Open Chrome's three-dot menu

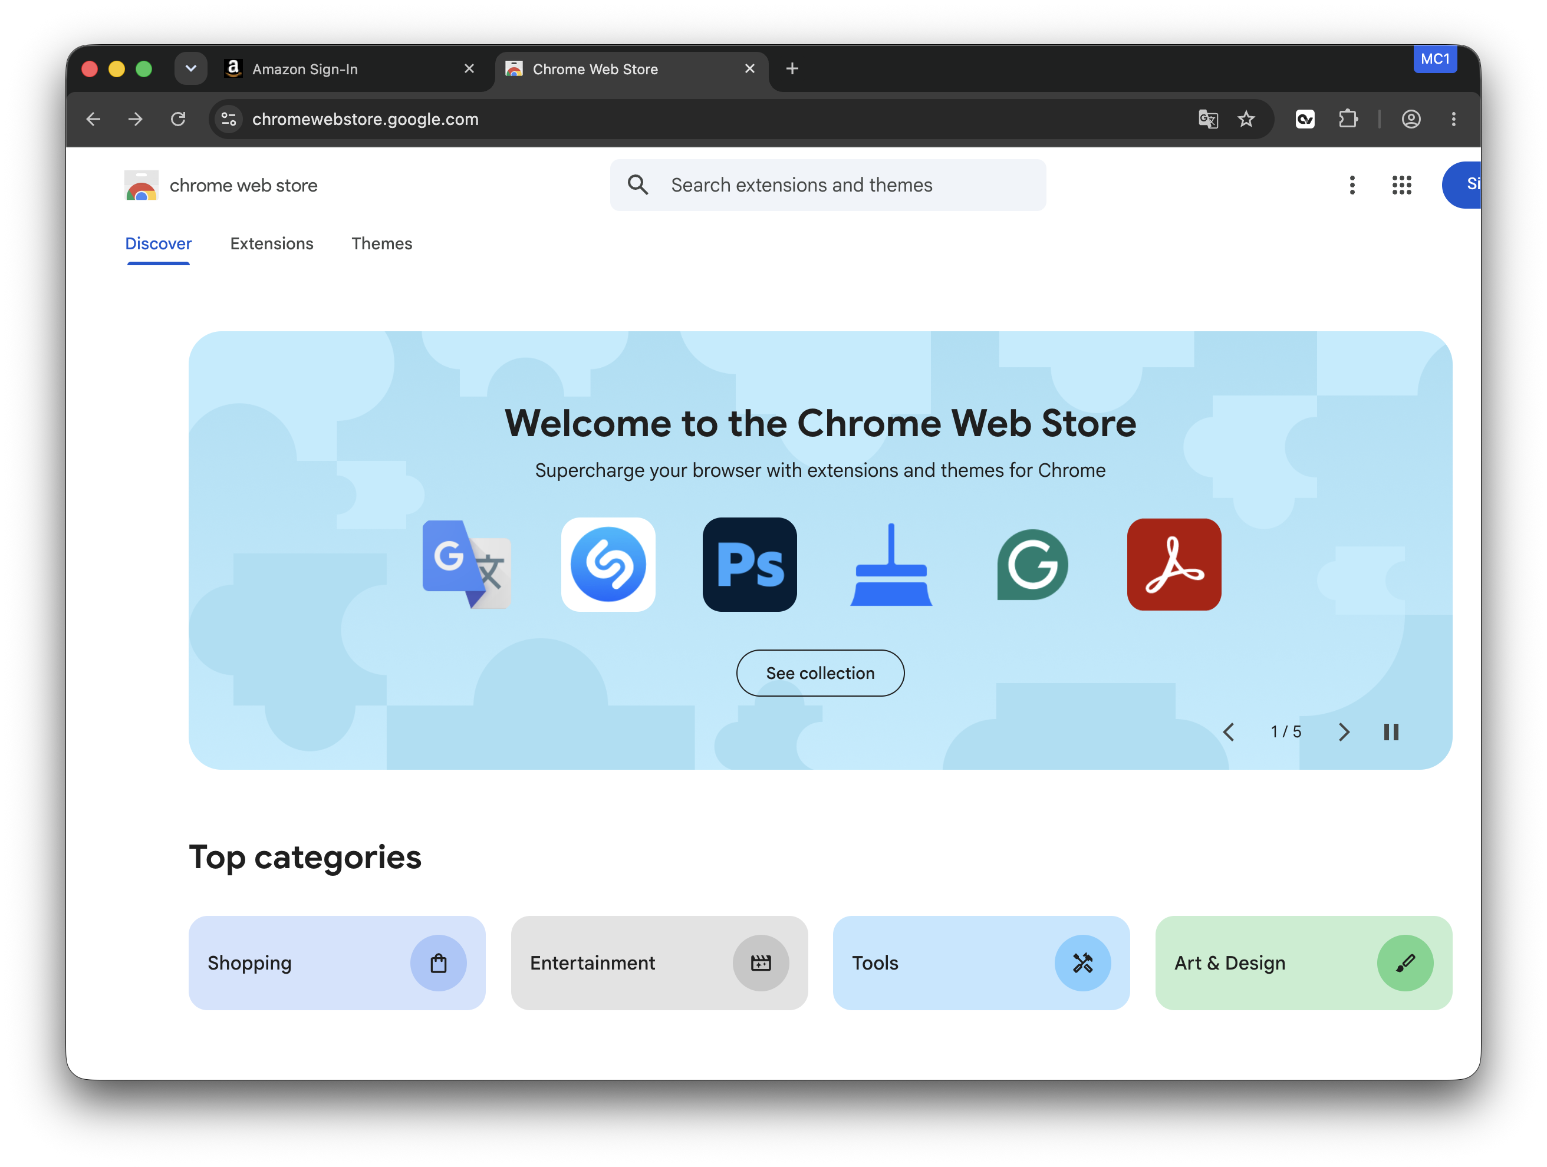[x=1453, y=119]
